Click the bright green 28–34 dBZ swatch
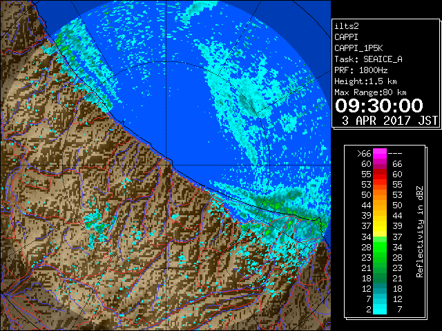Image resolution: width=442 pixels, height=331 pixels. pos(380,247)
